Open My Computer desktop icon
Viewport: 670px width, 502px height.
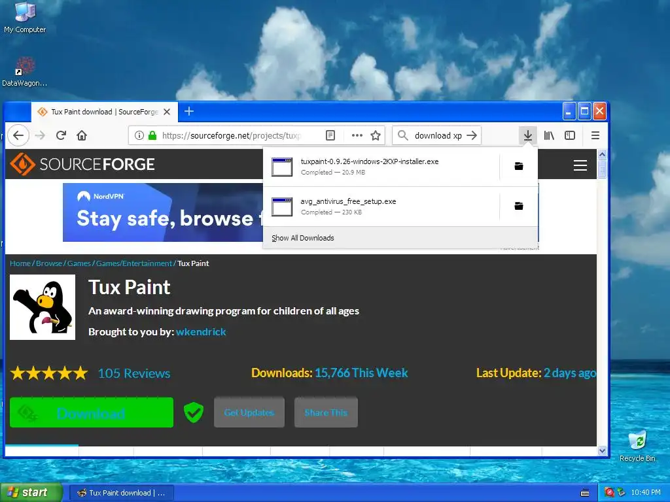click(x=25, y=18)
